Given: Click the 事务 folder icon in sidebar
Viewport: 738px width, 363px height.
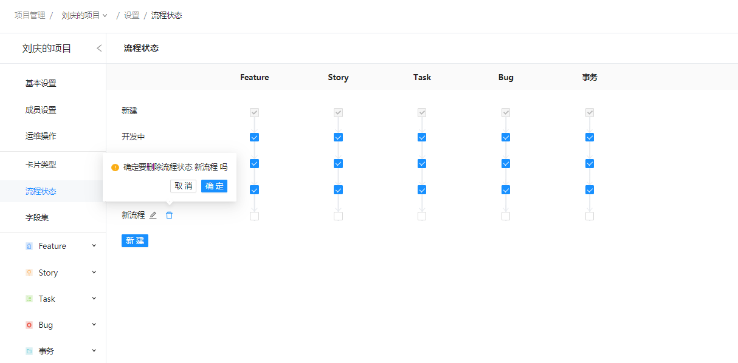Looking at the screenshot, I should pos(29,351).
